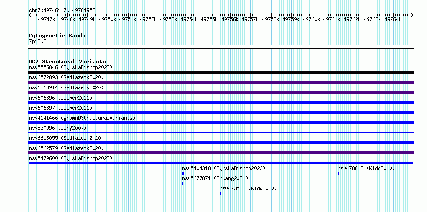Click the 49759k ruler tick label
Viewport: 427px width, 212px height.
click(x=291, y=19)
